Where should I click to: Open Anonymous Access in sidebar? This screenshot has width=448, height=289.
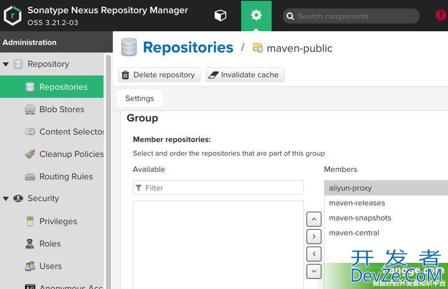click(71, 287)
